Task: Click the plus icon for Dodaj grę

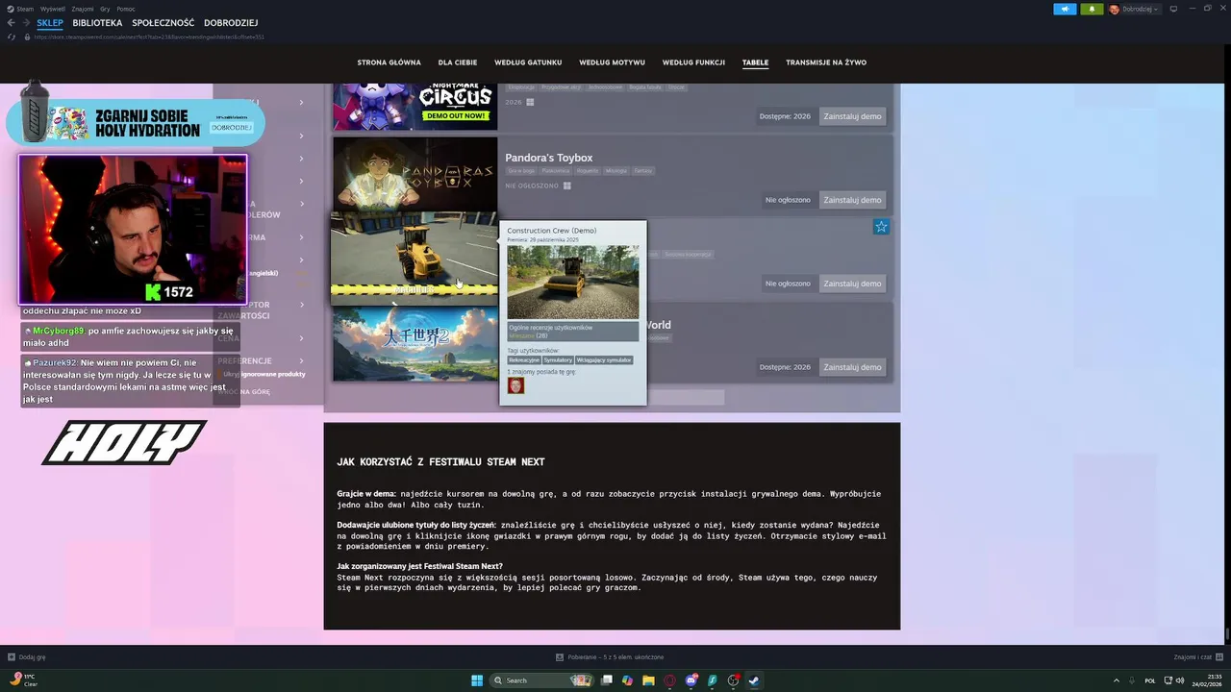Action: pos(12,657)
